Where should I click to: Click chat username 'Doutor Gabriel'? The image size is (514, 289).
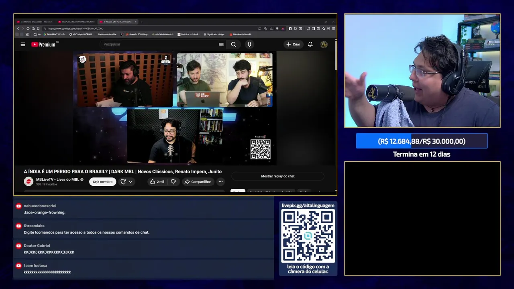37,246
